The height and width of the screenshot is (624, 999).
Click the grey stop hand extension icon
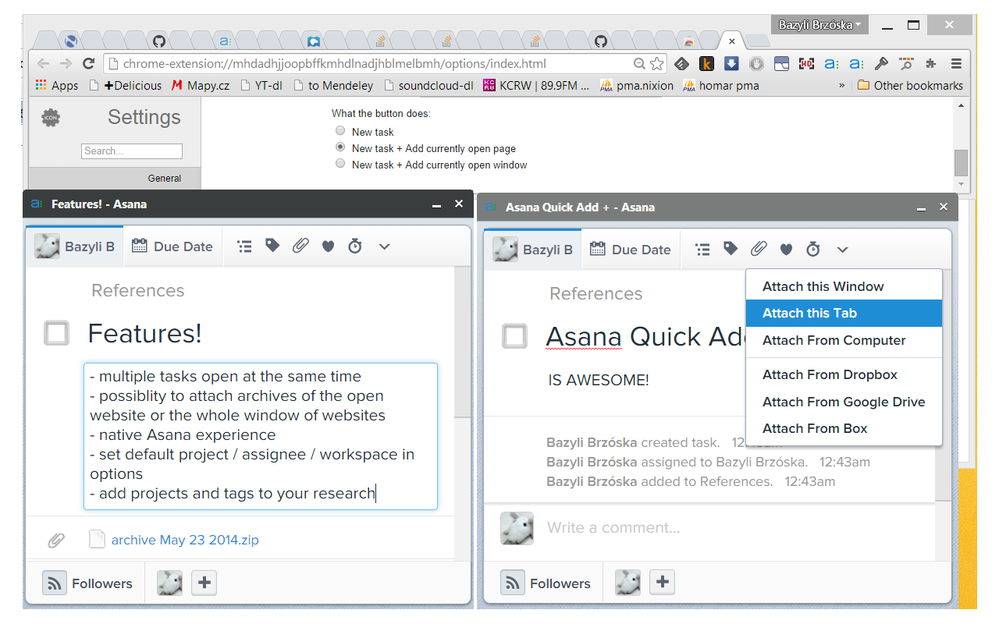[x=756, y=64]
